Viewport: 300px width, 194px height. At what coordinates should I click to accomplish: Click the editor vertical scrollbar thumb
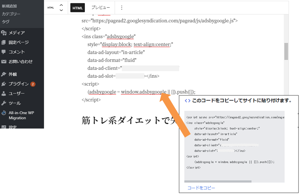[x=286, y=51]
